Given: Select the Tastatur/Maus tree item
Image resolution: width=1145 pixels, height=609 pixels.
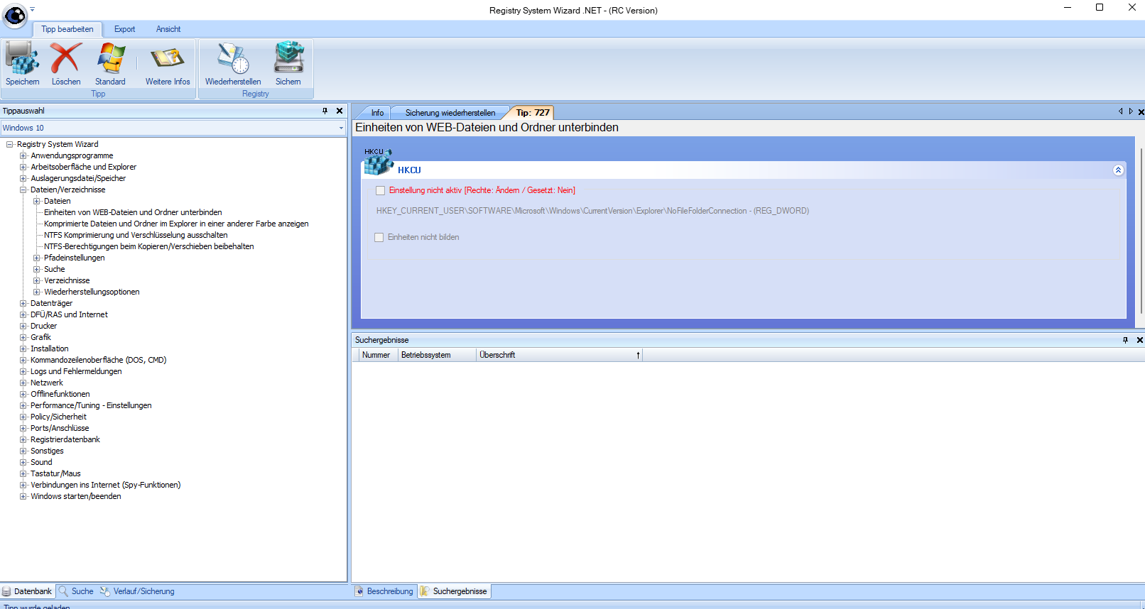Looking at the screenshot, I should [55, 473].
